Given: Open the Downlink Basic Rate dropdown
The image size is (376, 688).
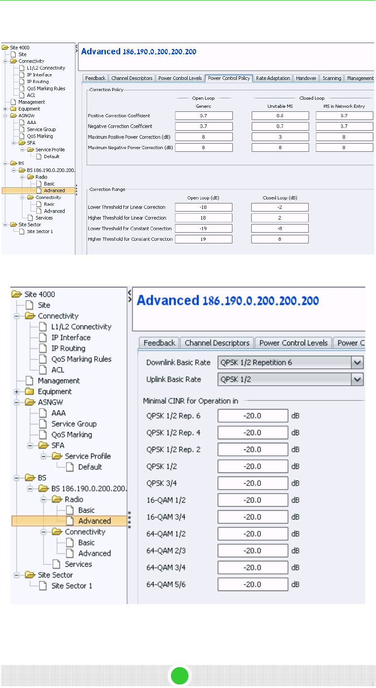Looking at the screenshot, I should (358, 362).
